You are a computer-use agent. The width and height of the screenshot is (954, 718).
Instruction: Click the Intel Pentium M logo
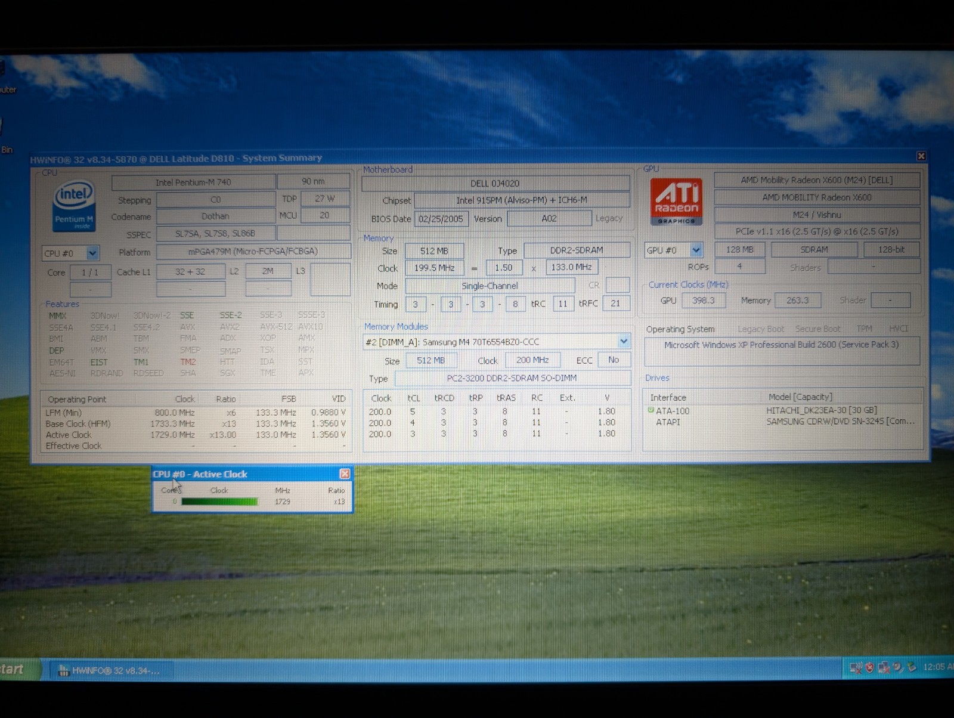(x=74, y=206)
